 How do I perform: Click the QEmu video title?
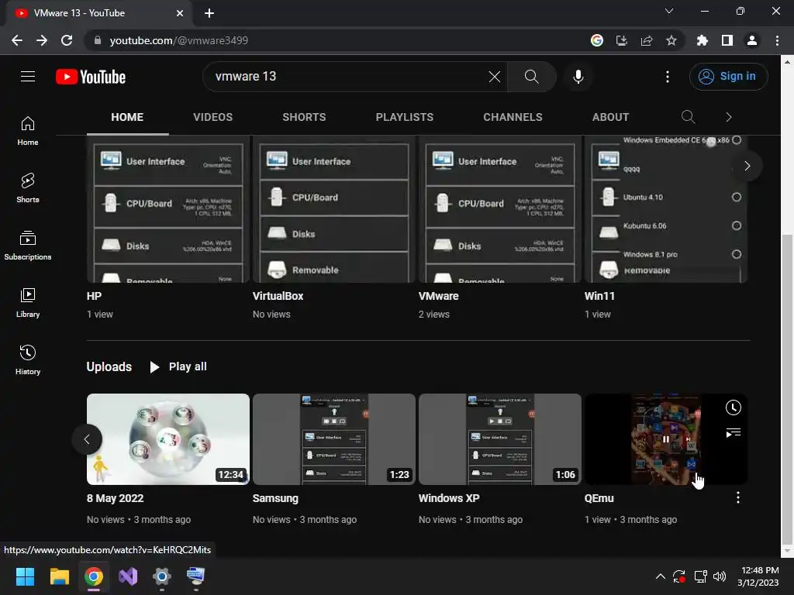pyautogui.click(x=599, y=498)
